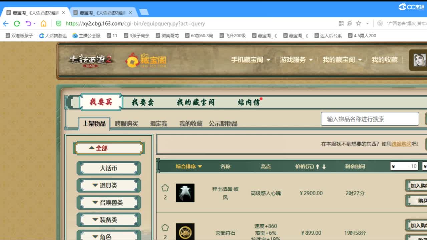Sort by 综合排序 dropdown
This screenshot has height=240, width=427.
[x=189, y=166]
